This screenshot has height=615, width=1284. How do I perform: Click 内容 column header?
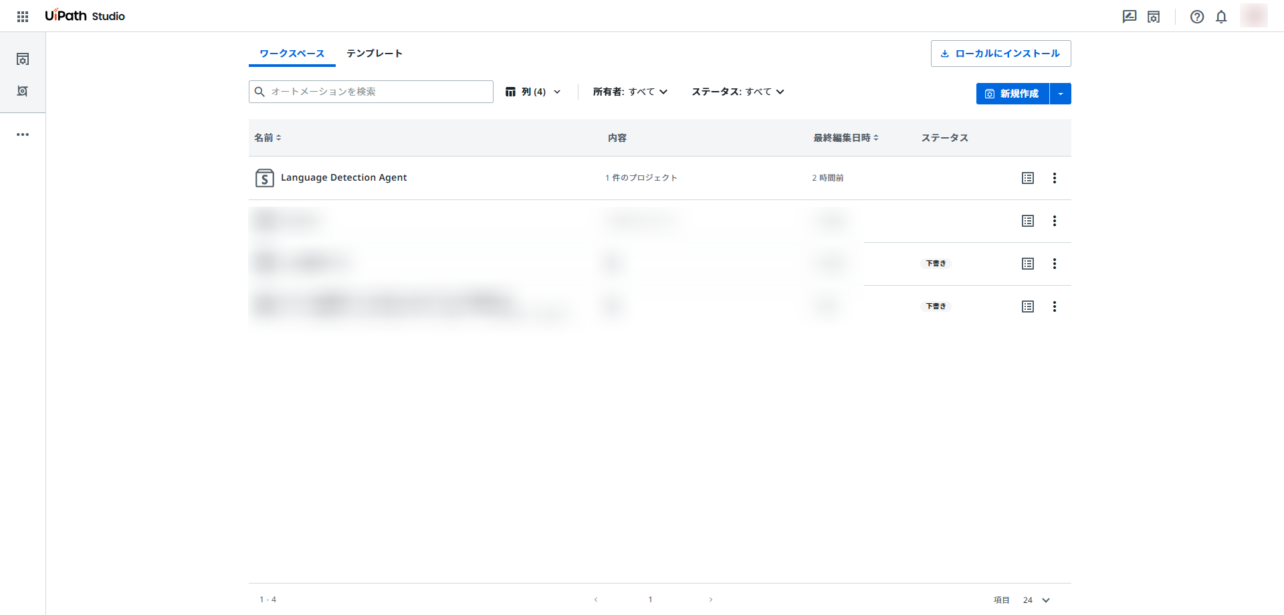[x=617, y=138]
